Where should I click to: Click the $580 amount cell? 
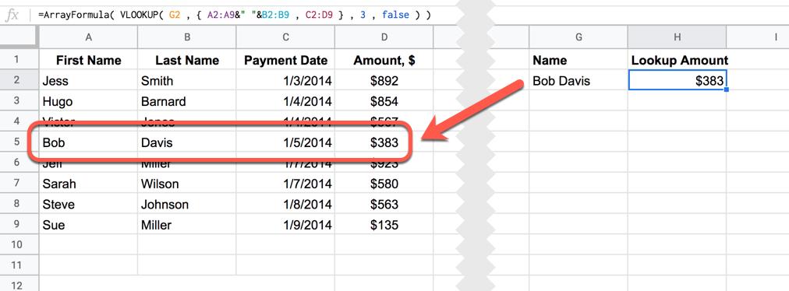[384, 184]
